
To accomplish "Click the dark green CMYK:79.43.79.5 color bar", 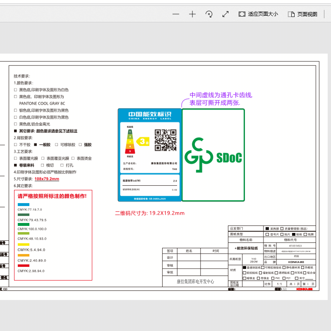I will [x=24, y=215].
